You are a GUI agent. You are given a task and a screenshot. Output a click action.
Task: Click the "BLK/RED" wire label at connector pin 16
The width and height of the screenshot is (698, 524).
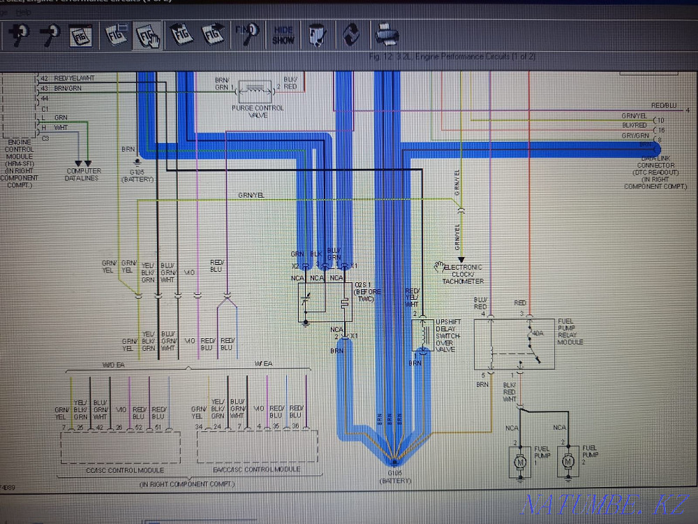click(x=634, y=125)
